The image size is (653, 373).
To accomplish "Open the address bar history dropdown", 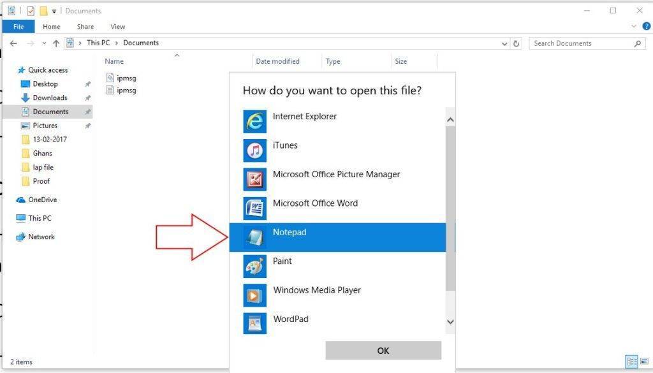I will coord(504,43).
